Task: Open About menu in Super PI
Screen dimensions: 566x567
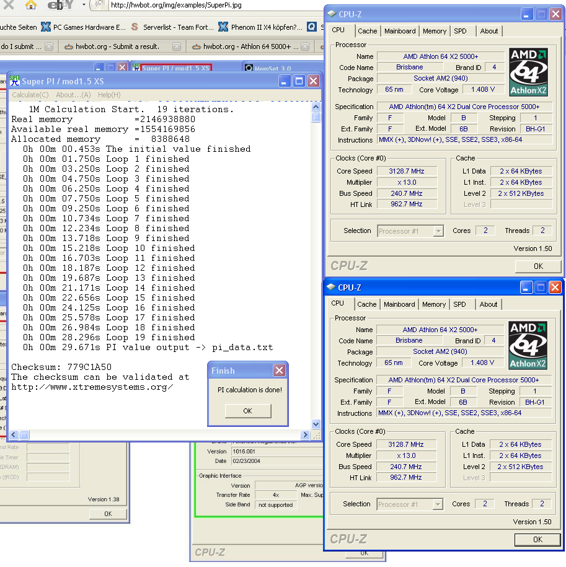Action: pos(73,95)
